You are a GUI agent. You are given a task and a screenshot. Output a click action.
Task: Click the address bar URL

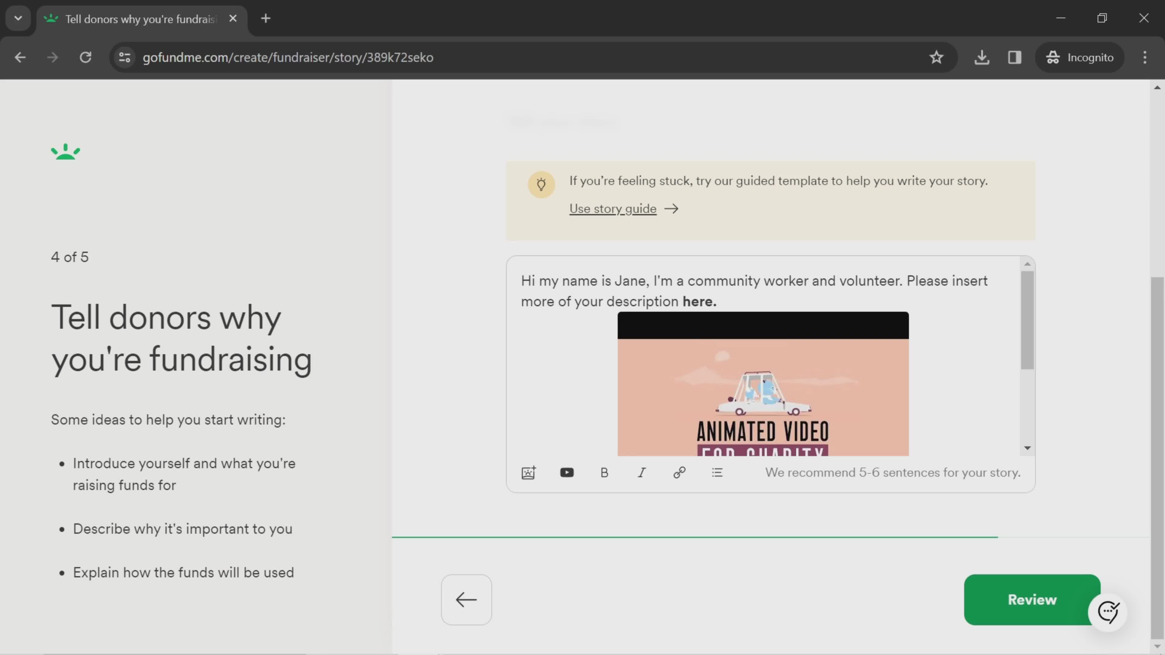tap(288, 57)
